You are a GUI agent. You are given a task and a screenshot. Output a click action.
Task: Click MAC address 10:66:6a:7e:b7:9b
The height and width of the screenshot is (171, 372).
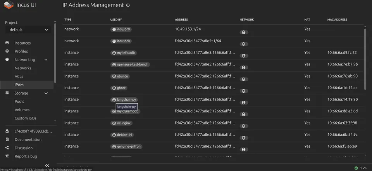[x=343, y=64]
